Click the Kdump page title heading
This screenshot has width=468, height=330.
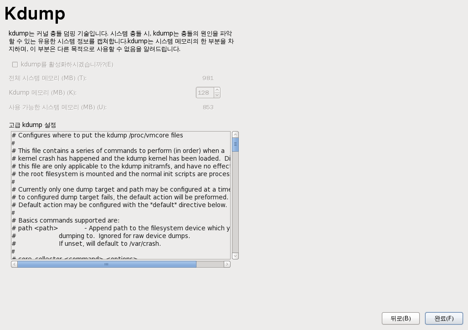[x=35, y=14]
